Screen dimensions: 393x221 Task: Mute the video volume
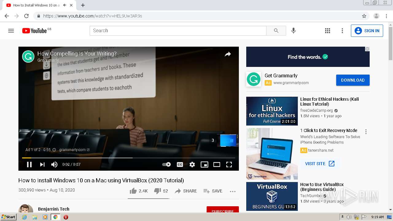pos(54,165)
